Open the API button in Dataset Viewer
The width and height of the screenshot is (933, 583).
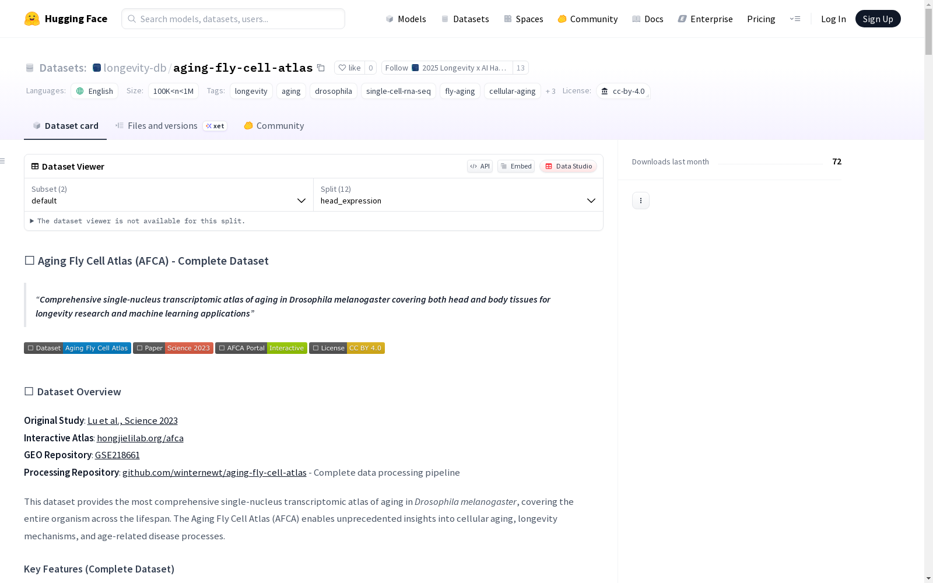[480, 166]
